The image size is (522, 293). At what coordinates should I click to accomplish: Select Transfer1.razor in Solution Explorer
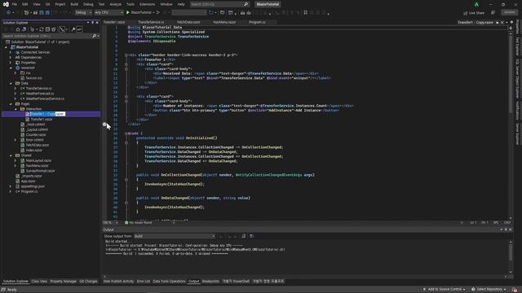pos(42,120)
